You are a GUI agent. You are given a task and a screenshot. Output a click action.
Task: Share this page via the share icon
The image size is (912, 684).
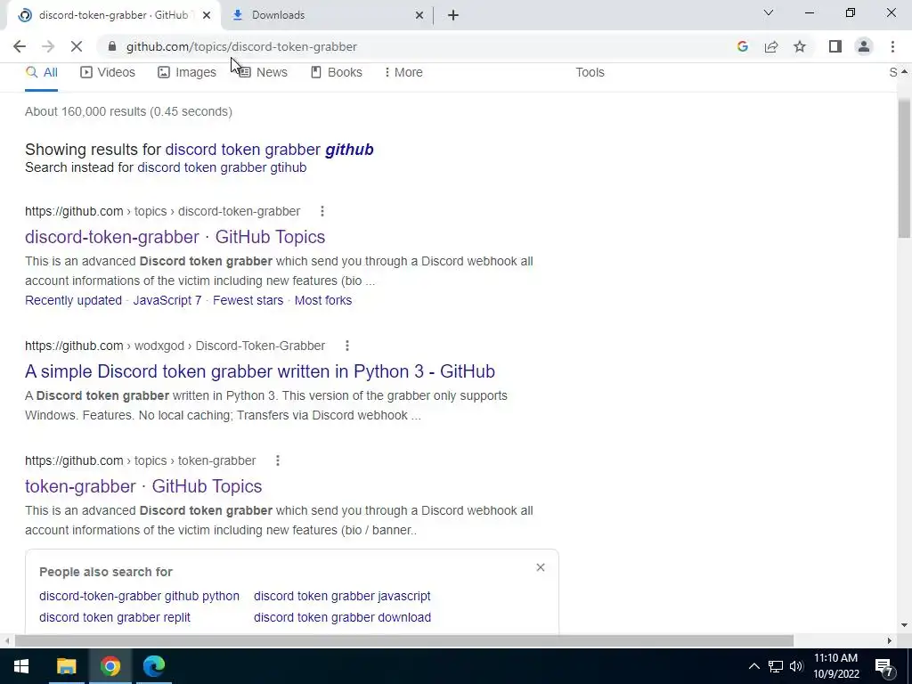point(771,46)
